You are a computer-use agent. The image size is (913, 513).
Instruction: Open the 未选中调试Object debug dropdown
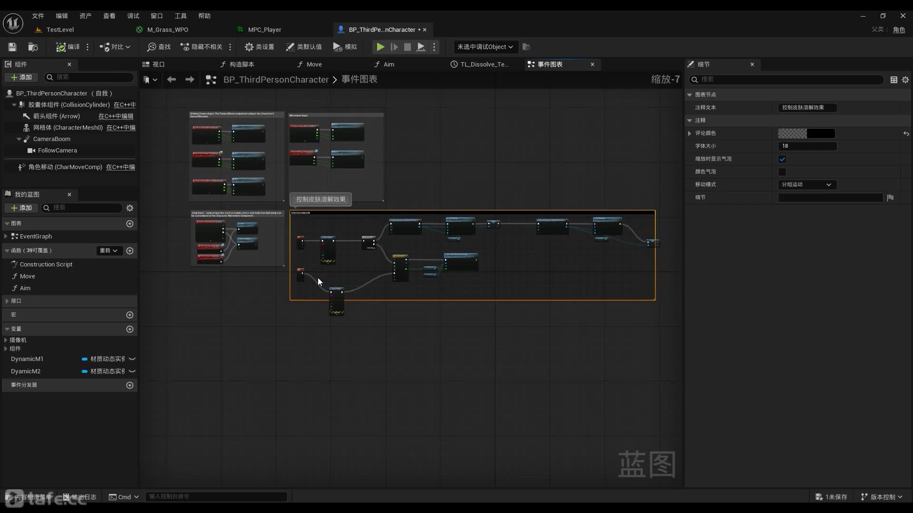(485, 47)
